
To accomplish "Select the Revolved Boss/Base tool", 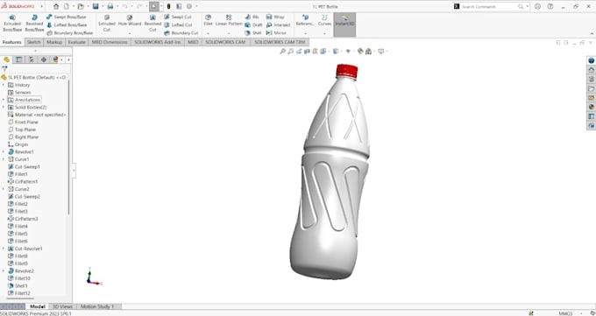I will [x=34, y=23].
